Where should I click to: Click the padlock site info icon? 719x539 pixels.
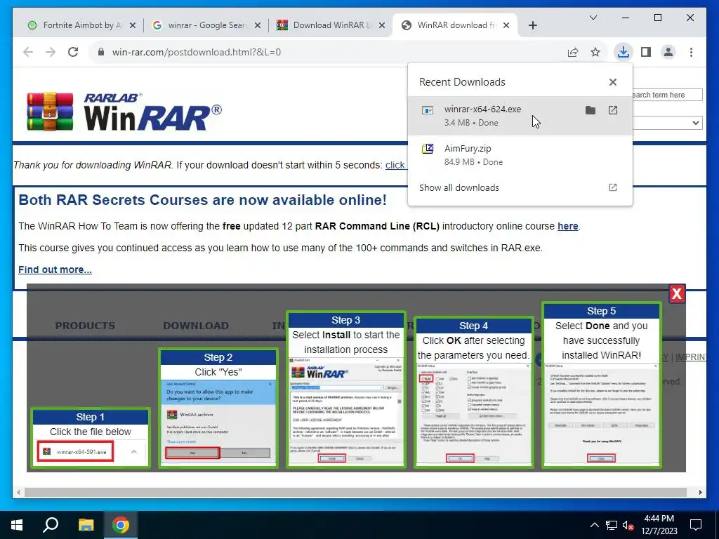101,52
